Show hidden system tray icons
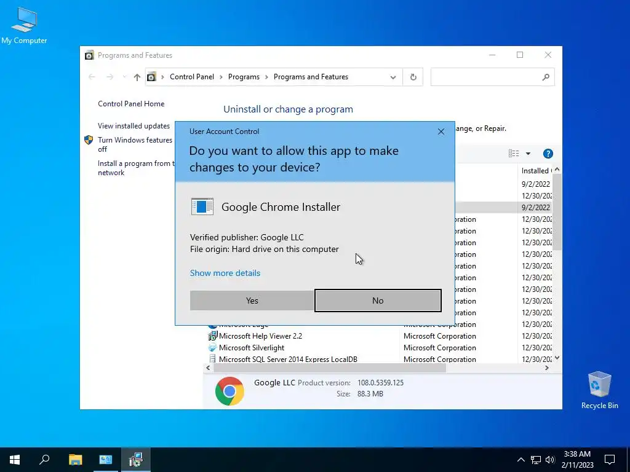Screen dimensions: 630x472 pos(520,460)
